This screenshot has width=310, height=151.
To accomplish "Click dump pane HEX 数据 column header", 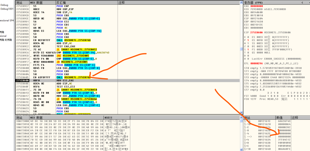I will click(67, 118).
